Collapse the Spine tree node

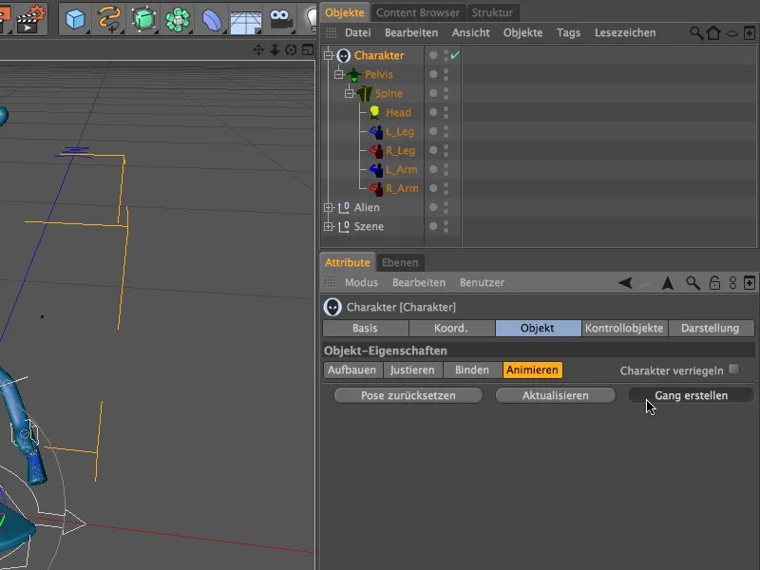[349, 93]
